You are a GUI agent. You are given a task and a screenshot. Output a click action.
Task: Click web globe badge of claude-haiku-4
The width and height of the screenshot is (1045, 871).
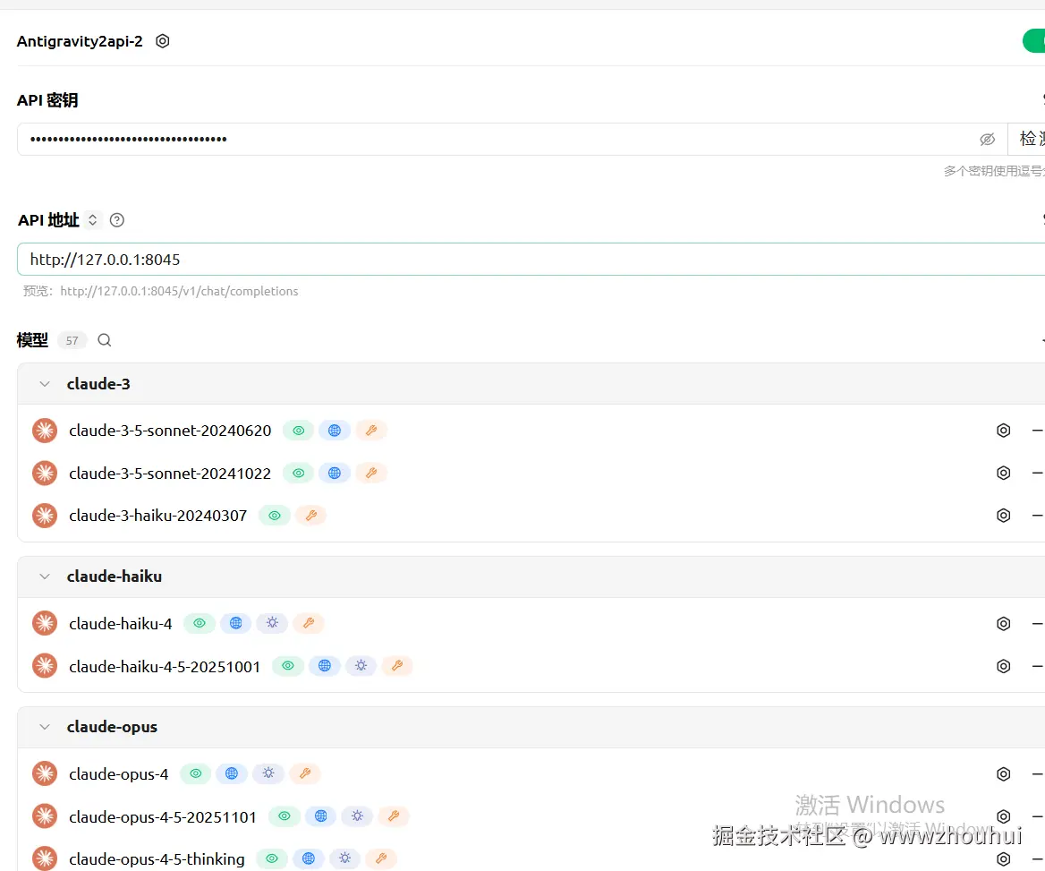(x=236, y=623)
